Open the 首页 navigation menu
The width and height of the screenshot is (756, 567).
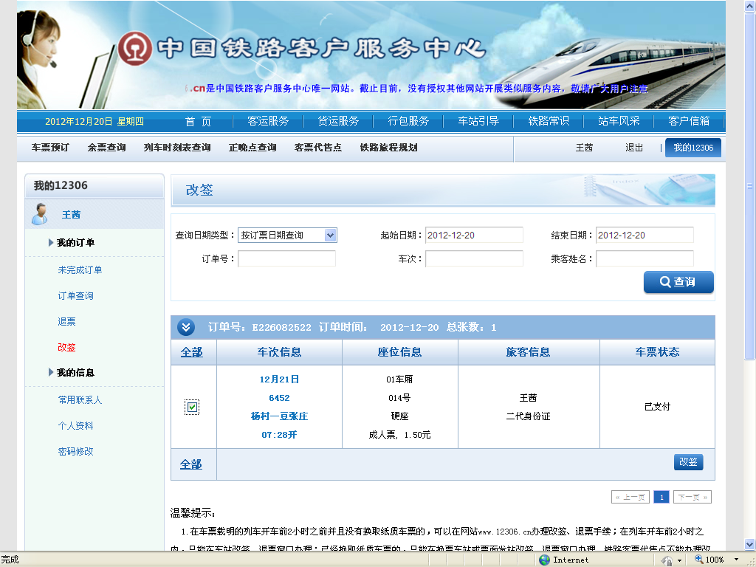click(x=198, y=121)
